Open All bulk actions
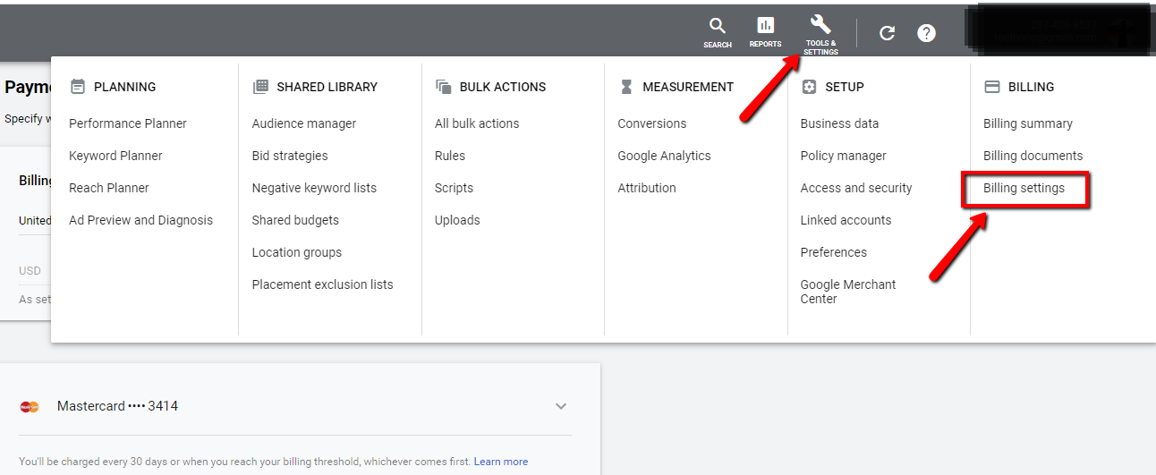 pyautogui.click(x=477, y=123)
